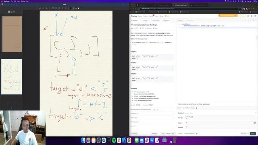The width and height of the screenshot is (258, 145).
Task: Open the File menu in the menu bar
Action: point(12,1)
